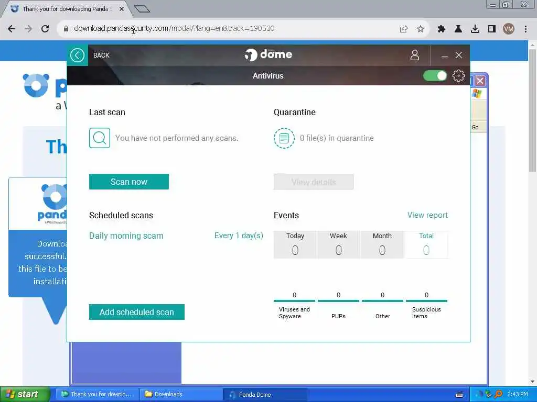Switch to Thank you for downlo... taskbar item
Viewport: 537px width, 402px height.
coord(97,394)
